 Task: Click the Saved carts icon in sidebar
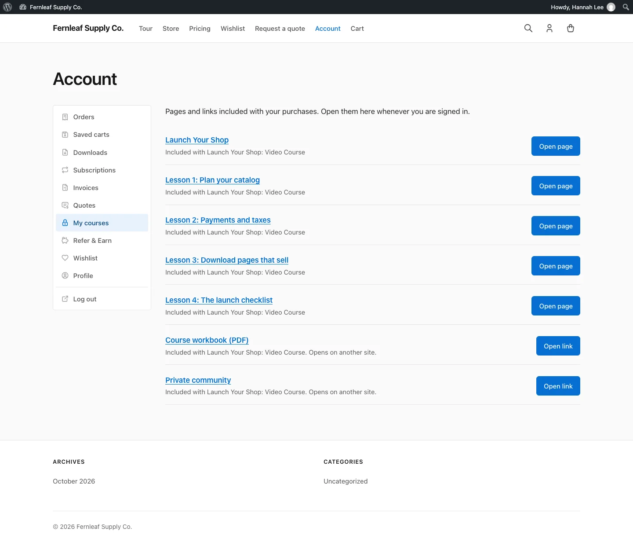pos(65,135)
